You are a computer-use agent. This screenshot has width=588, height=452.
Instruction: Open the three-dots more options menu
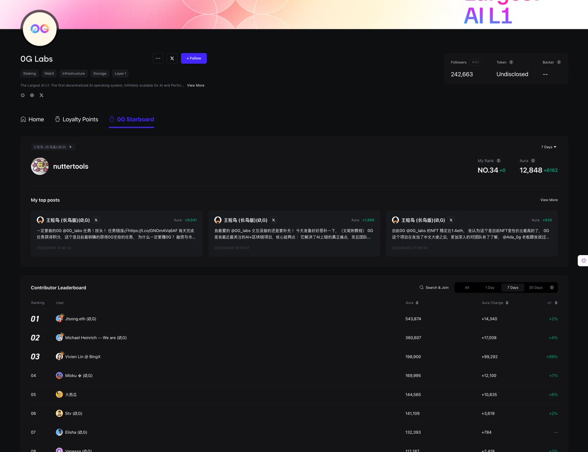pyautogui.click(x=158, y=58)
